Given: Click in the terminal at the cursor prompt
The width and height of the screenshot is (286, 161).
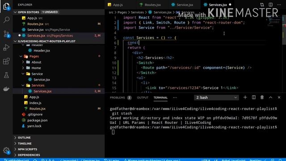Looking at the screenshot, I should click(x=113, y=132).
